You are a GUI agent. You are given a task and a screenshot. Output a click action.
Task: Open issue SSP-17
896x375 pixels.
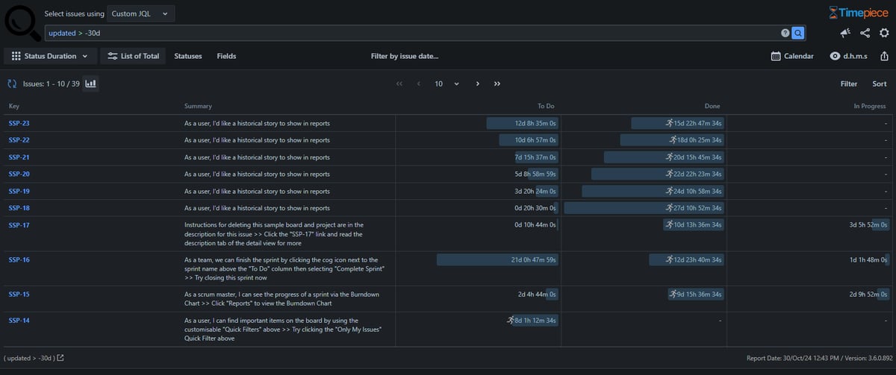click(19, 225)
